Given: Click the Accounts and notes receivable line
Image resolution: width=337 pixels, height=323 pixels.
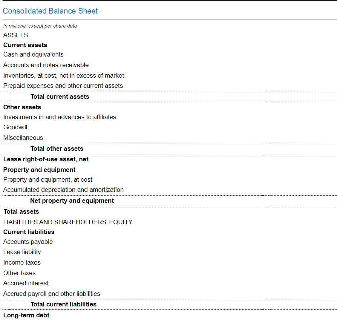Looking at the screenshot, I should (x=46, y=65).
